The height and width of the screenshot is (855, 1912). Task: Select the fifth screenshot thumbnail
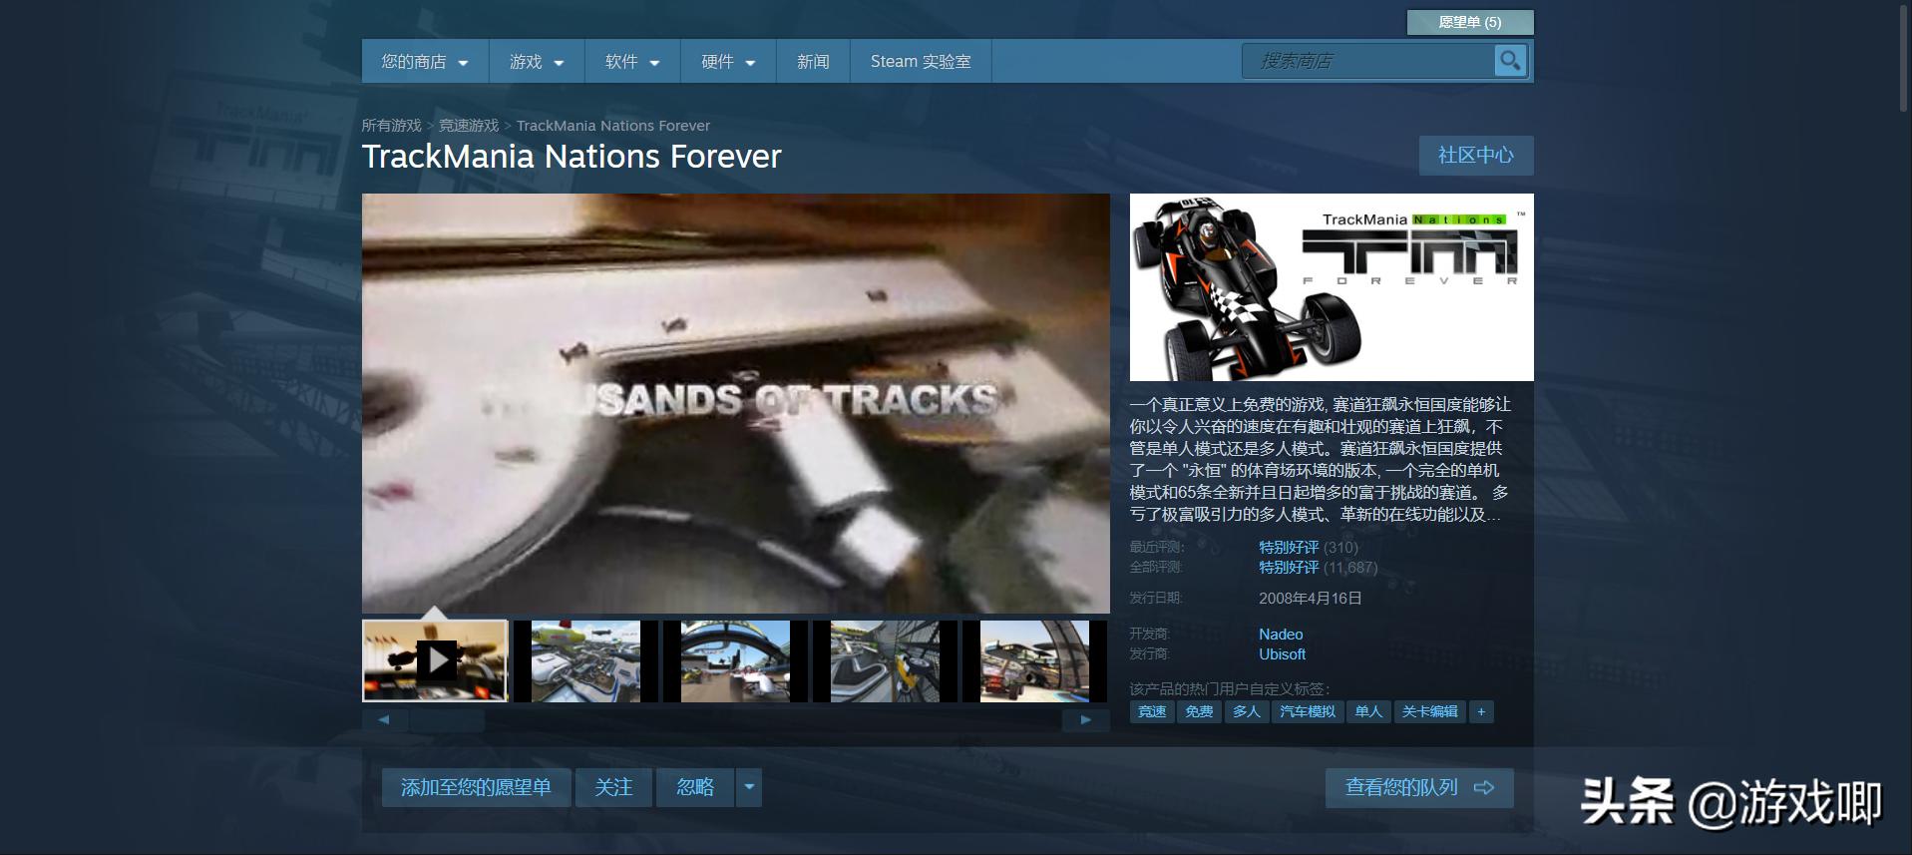1034,660
